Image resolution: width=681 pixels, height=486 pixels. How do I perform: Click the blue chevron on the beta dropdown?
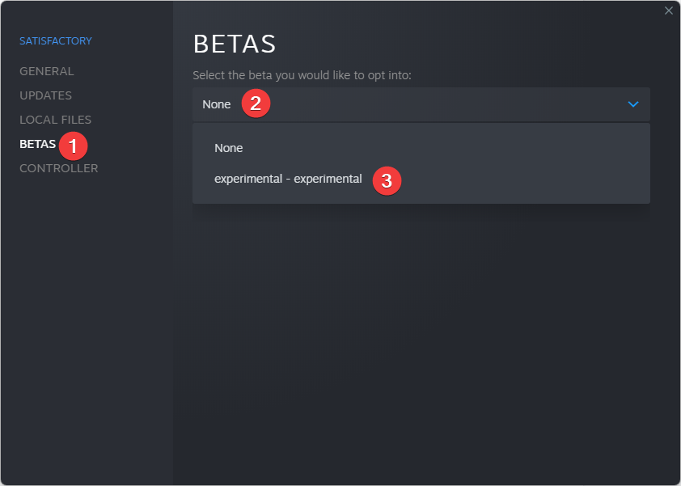pyautogui.click(x=632, y=104)
